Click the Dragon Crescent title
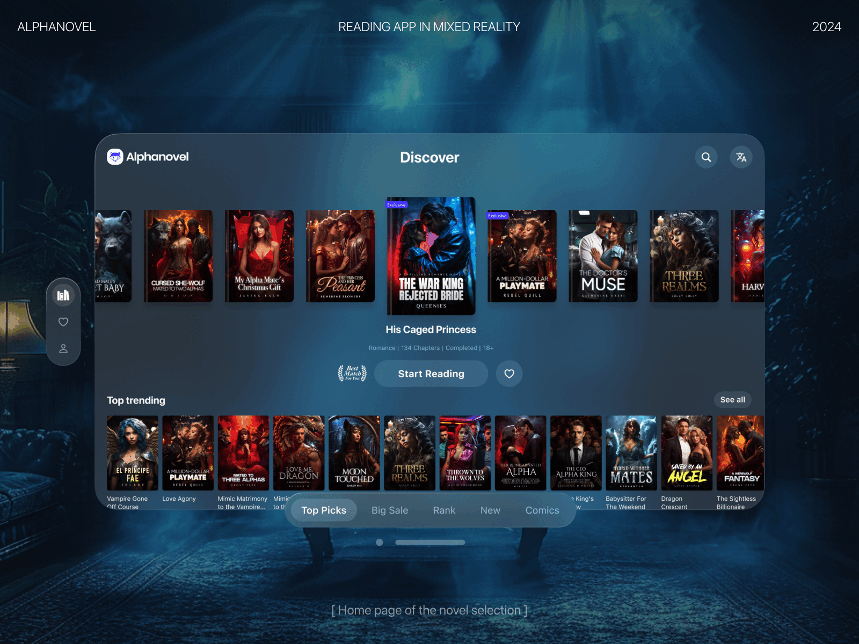 point(674,502)
